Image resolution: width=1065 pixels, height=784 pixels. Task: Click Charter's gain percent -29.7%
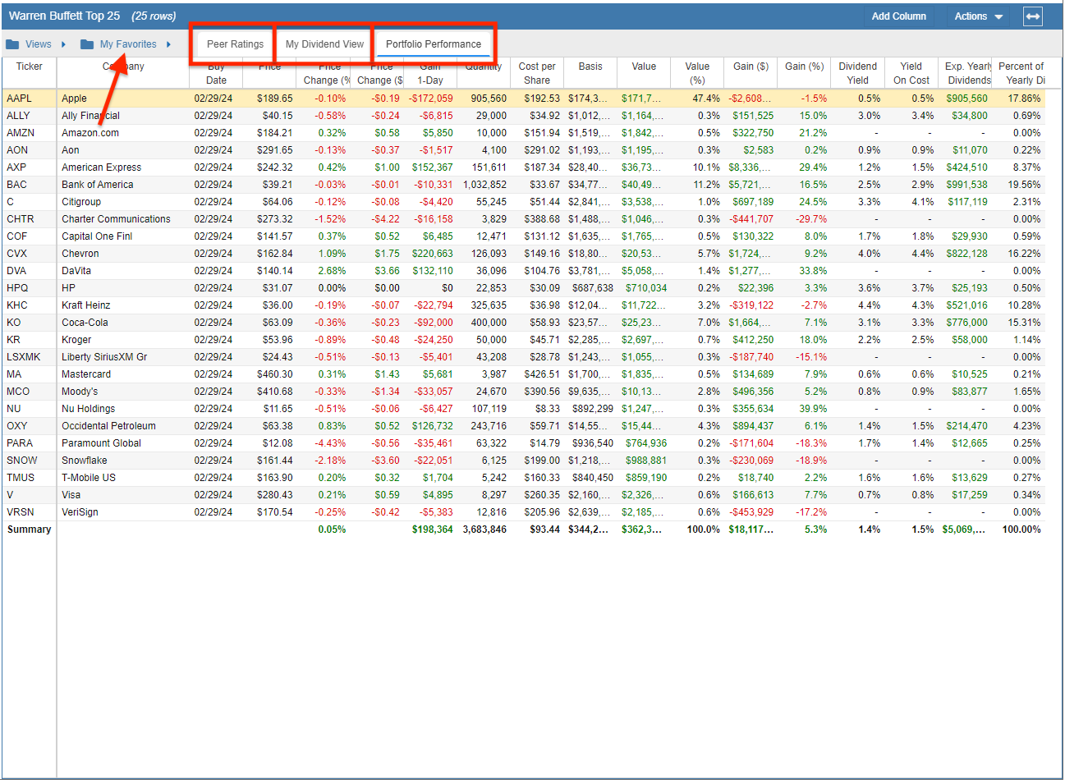pos(811,219)
